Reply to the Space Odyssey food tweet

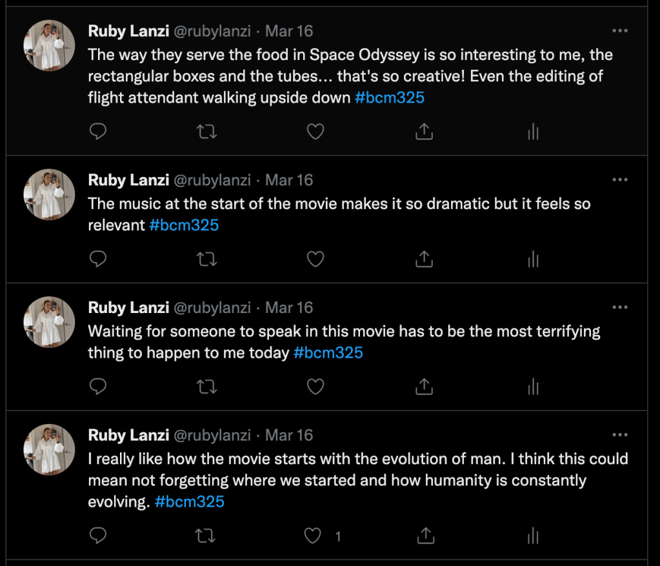[x=97, y=132]
